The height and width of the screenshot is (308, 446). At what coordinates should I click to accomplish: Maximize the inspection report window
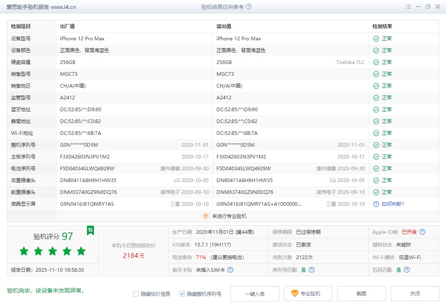(x=428, y=7)
